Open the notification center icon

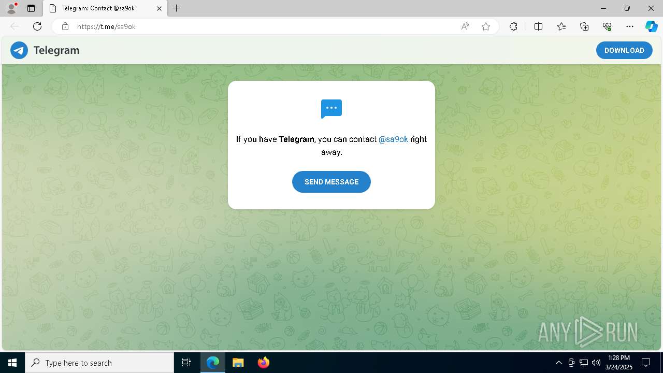click(646, 363)
